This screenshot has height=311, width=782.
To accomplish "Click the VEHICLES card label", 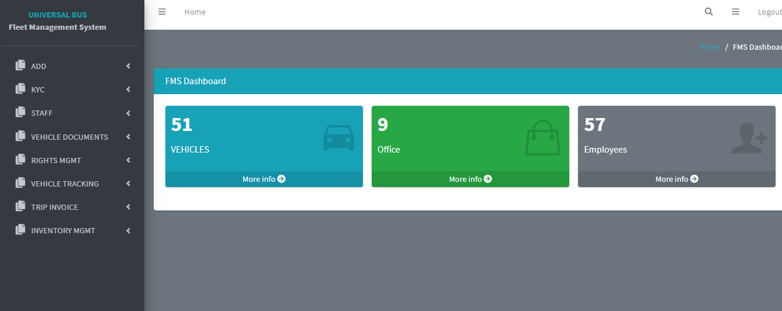I will coord(190,150).
